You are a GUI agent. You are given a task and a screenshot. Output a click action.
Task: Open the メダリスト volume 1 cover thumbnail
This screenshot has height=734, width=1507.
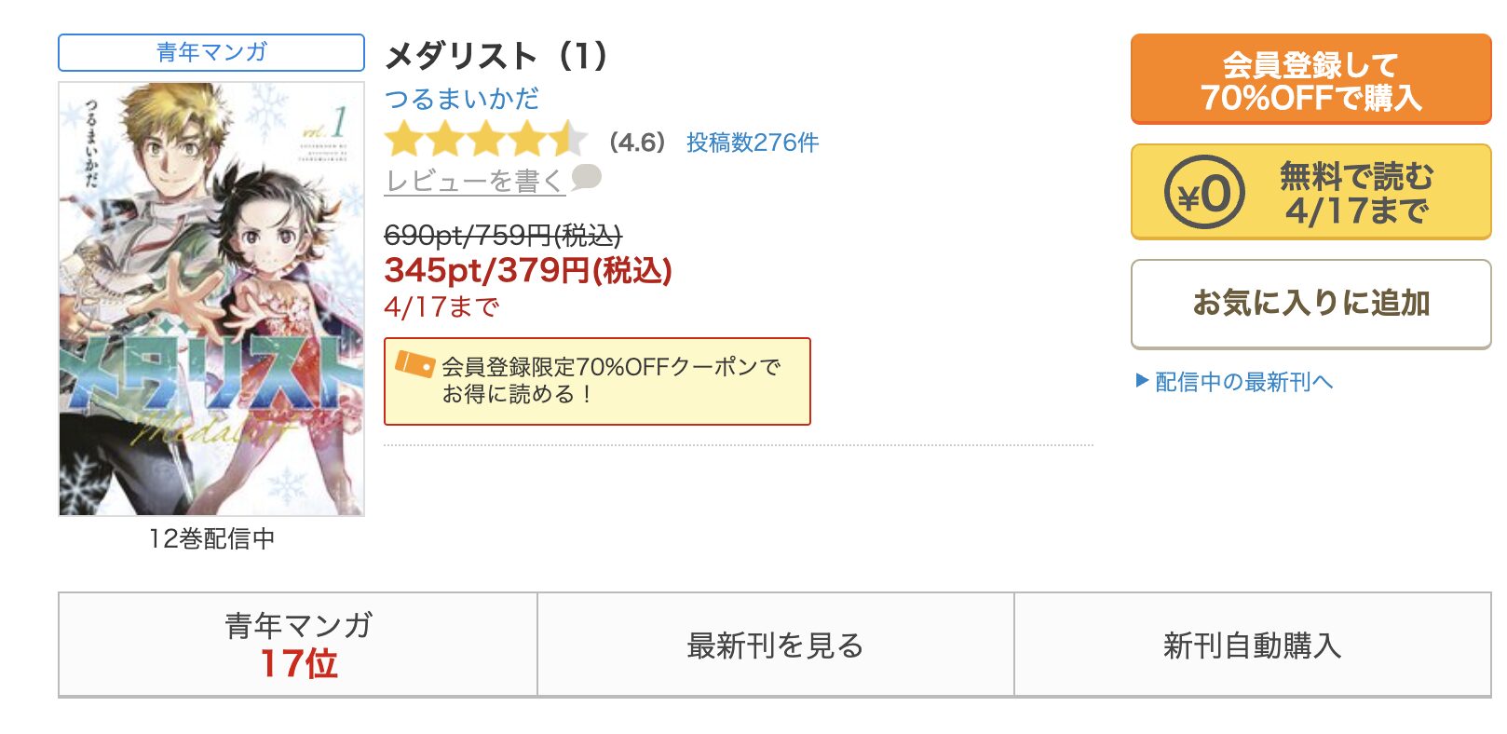pyautogui.click(x=211, y=298)
